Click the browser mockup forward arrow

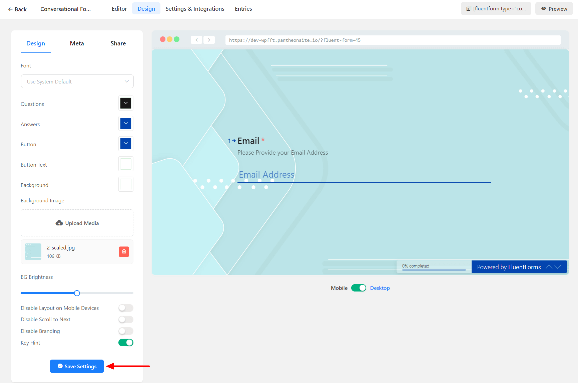tap(209, 40)
